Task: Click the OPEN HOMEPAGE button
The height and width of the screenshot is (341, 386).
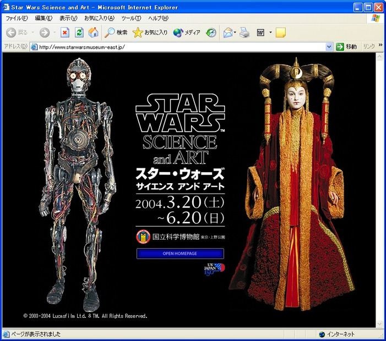Action: [x=180, y=254]
